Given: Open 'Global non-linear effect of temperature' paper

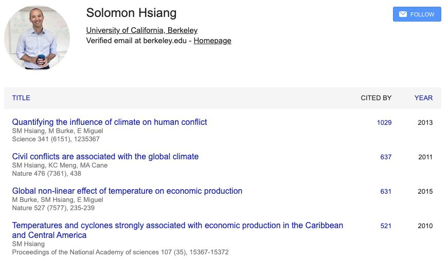Looking at the screenshot, I should pyautogui.click(x=127, y=191).
